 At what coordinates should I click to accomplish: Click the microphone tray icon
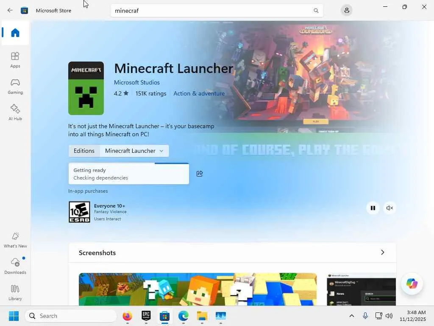click(x=365, y=316)
